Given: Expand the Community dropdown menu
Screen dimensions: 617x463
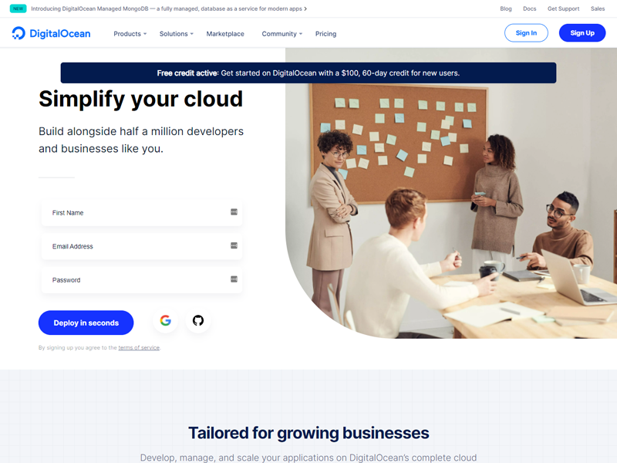Looking at the screenshot, I should 282,34.
